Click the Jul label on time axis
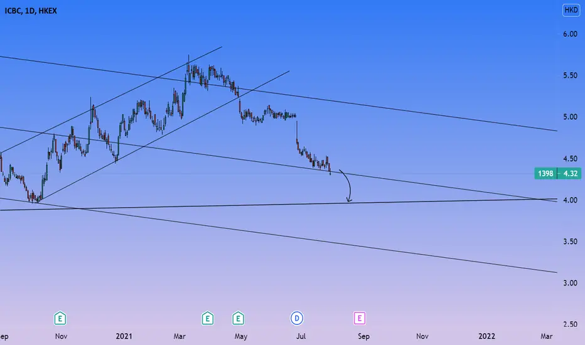 [301, 336]
